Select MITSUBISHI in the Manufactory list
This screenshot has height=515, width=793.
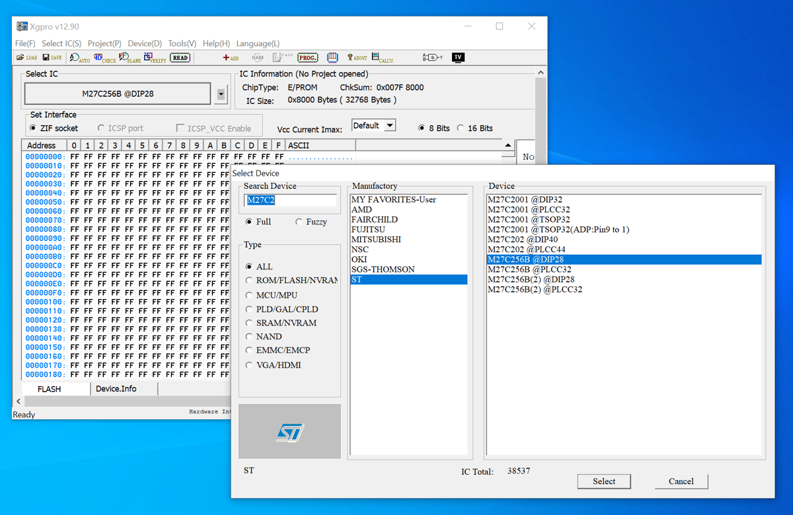(x=408, y=239)
